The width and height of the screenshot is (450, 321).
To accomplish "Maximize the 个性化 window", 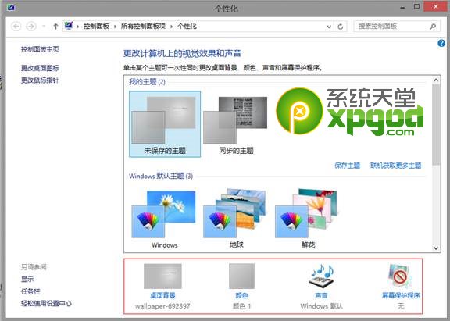I will (x=416, y=7).
